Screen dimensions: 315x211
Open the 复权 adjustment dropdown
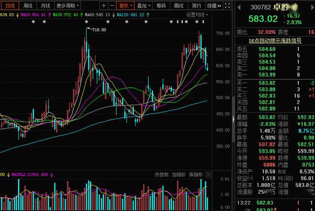pyautogui.click(x=126, y=6)
